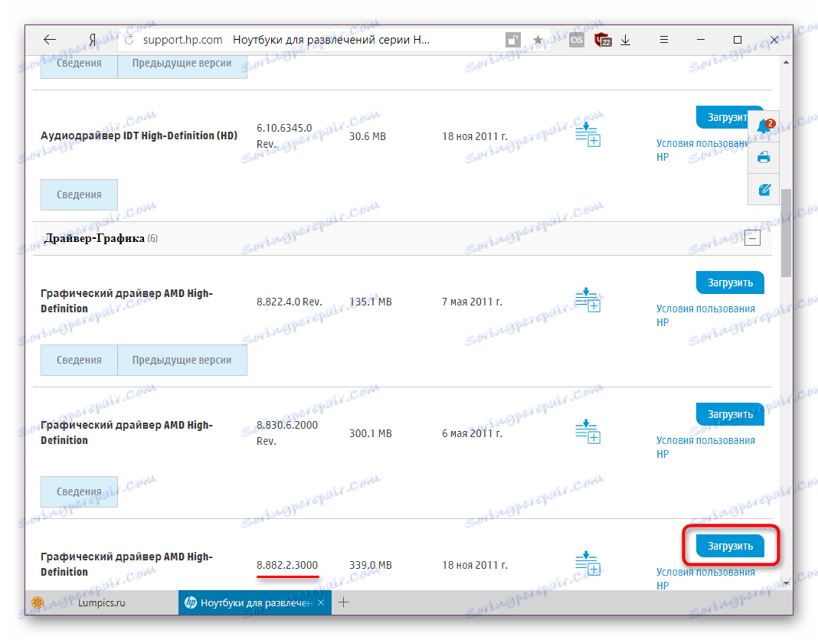Add IDT audio driver to download list
This screenshot has height=640, width=818.
coord(587,135)
